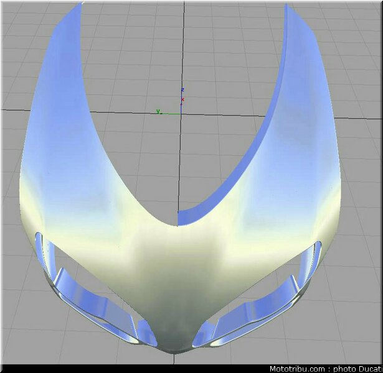Click the V-shaped notch at fairing center
This screenshot has height=373, width=383.
tap(177, 225)
